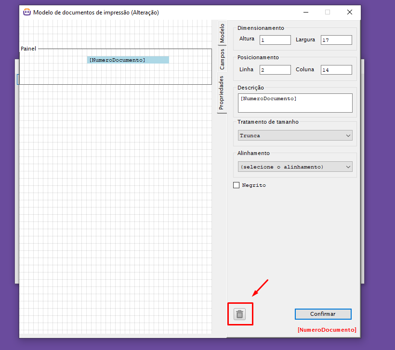The image size is (395, 350).
Task: Select the Propriedades tab
Action: point(222,93)
